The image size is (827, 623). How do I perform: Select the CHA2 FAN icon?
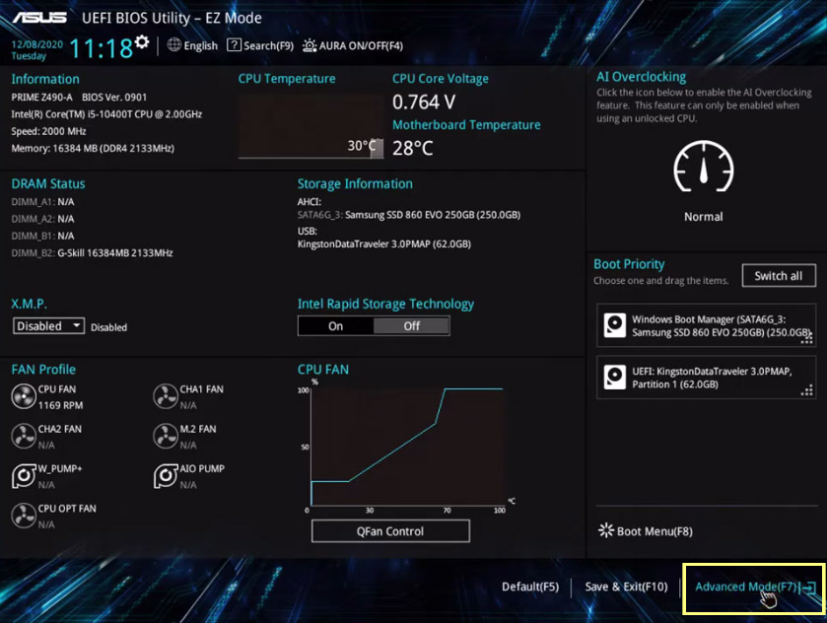pyautogui.click(x=24, y=437)
